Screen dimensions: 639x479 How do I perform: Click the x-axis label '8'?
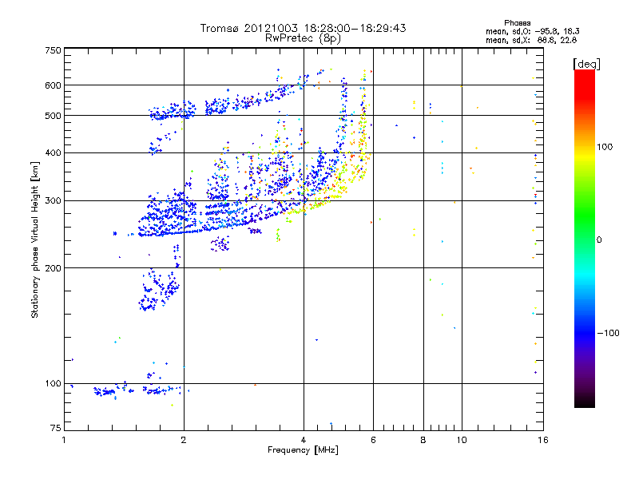pos(423,440)
